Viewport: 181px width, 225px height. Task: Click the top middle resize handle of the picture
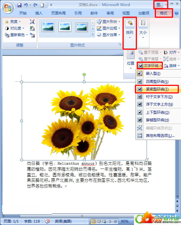[x=84, y=82]
